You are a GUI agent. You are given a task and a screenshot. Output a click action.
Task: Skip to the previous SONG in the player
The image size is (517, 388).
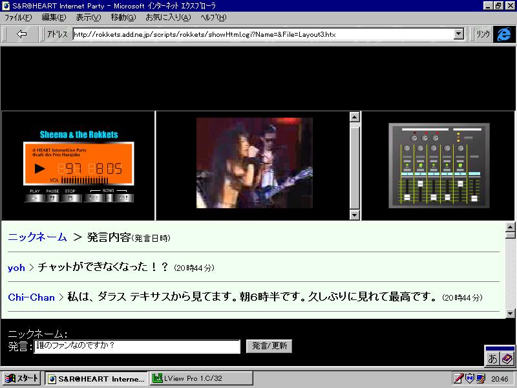94,198
